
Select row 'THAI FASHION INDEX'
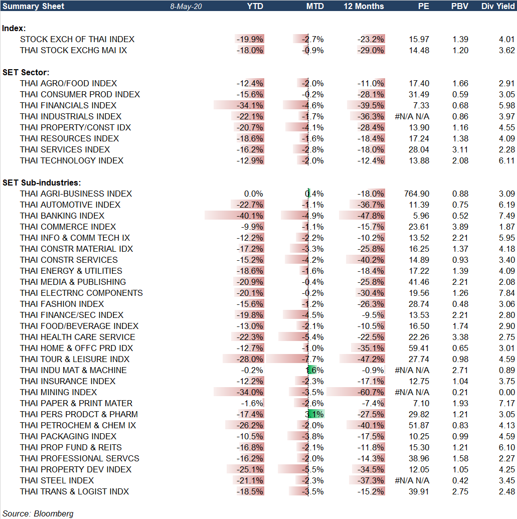click(259, 304)
